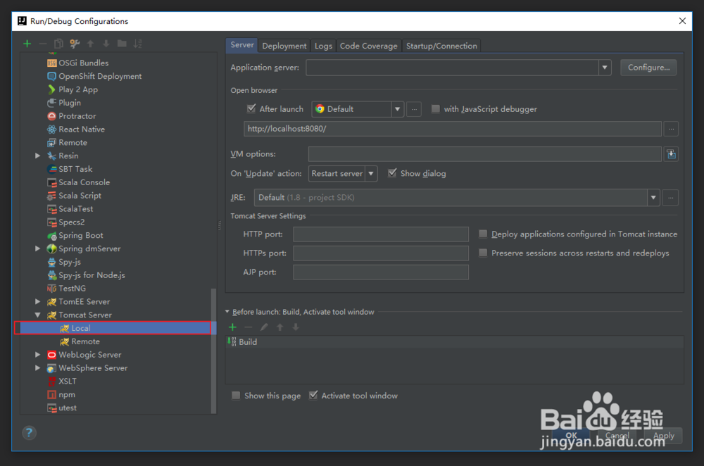Screen dimensions: 704x466
Task: Open the JRE dropdown
Action: coord(653,198)
